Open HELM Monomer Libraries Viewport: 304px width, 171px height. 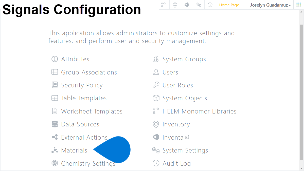pos(199,111)
